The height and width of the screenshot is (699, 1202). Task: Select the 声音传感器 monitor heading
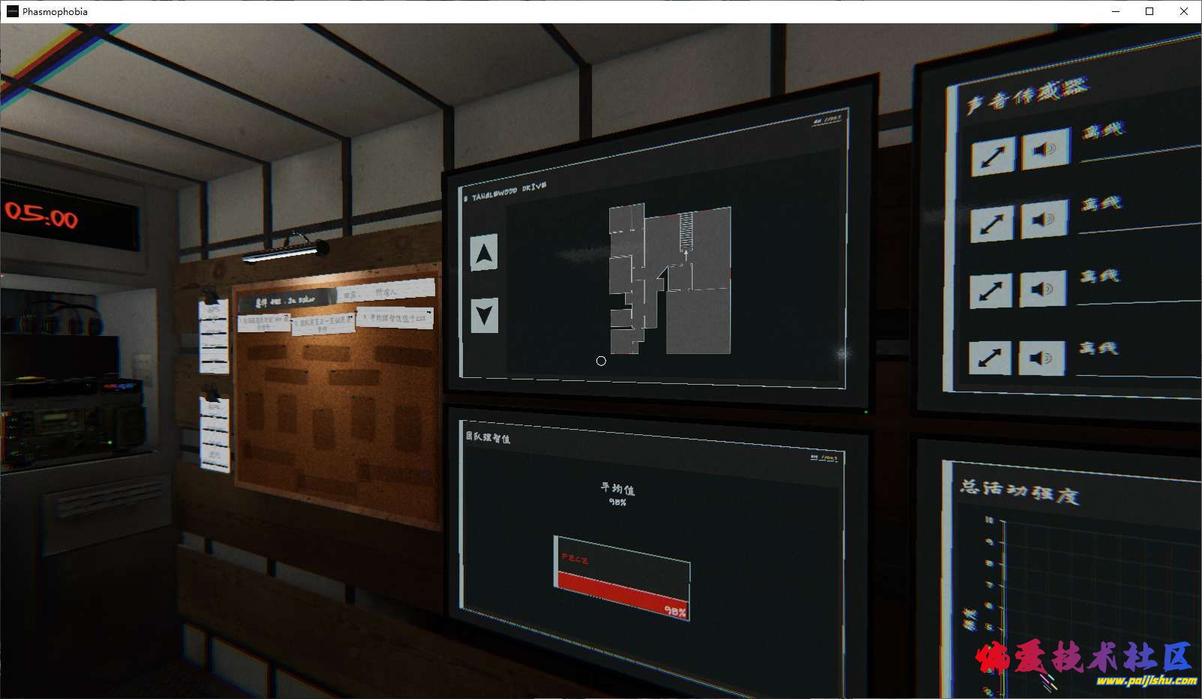1025,95
